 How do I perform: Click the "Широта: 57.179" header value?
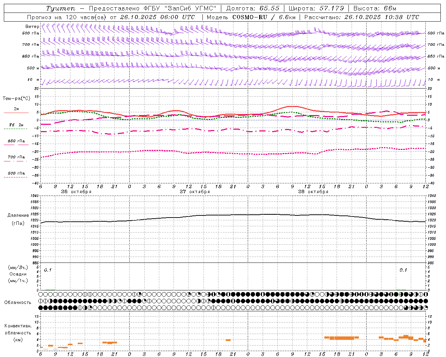pyautogui.click(x=316, y=8)
